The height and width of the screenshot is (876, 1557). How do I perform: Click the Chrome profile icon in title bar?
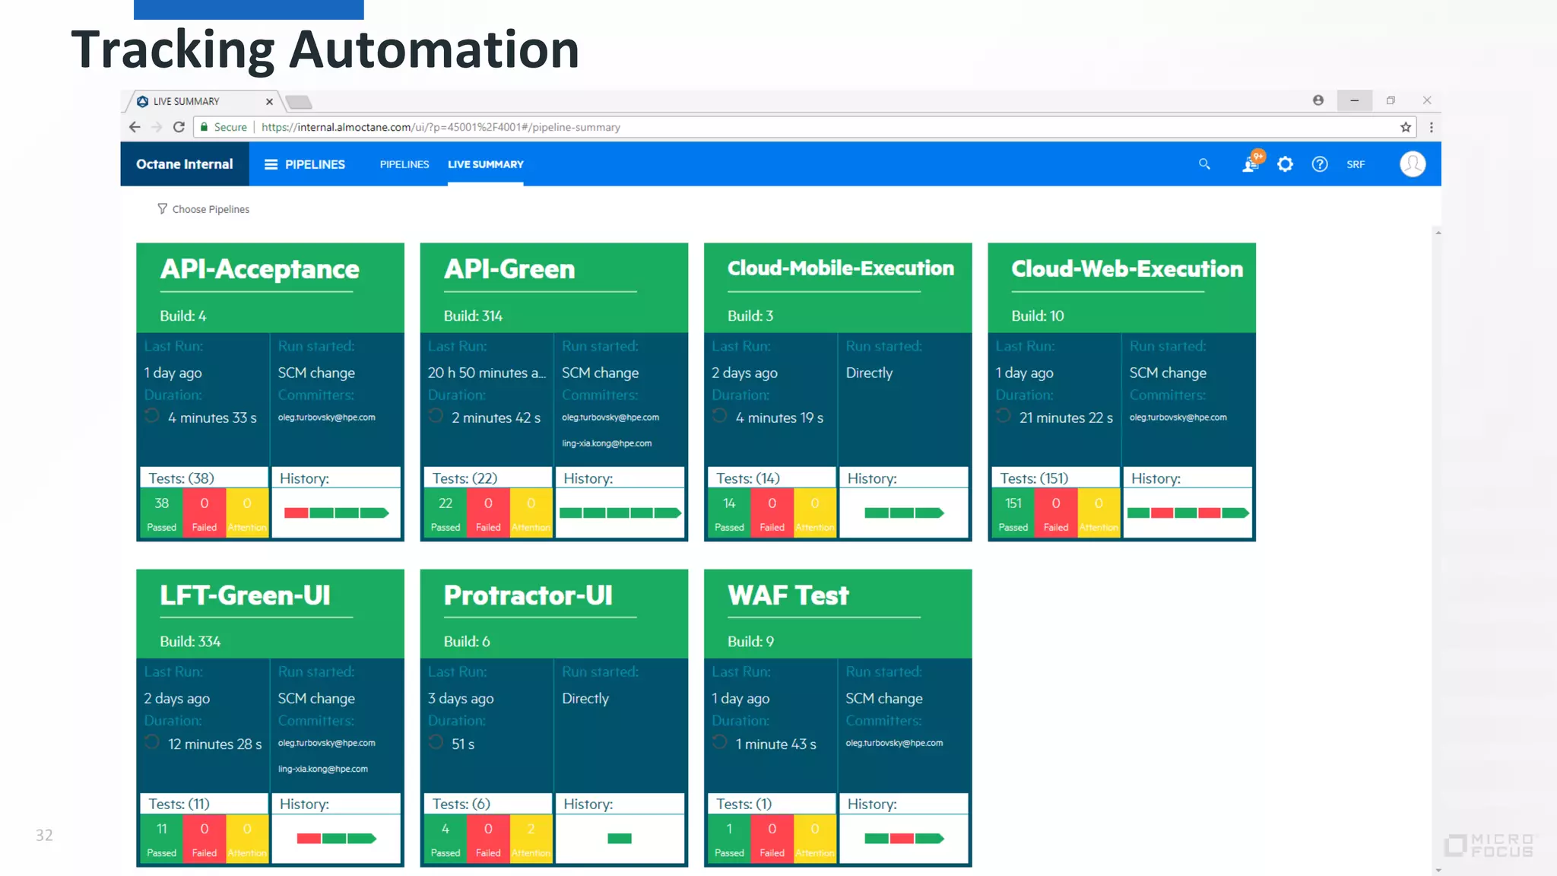point(1318,100)
